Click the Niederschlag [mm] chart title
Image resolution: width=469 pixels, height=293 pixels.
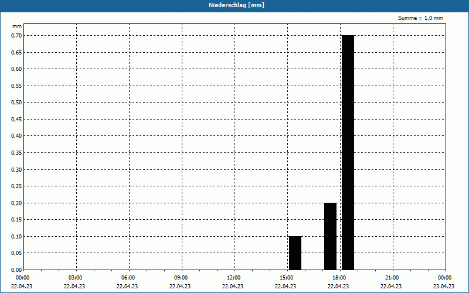pos(235,5)
